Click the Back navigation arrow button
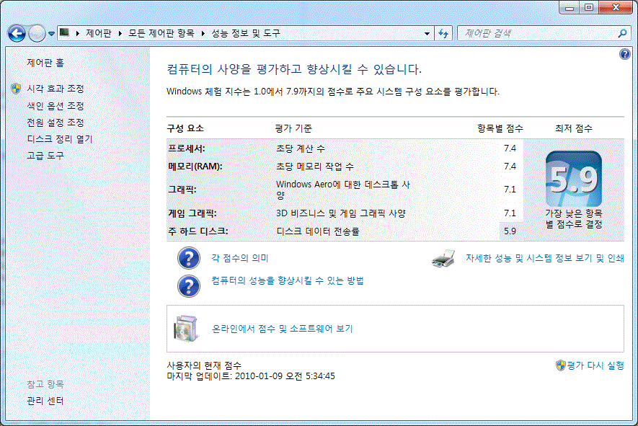Screen dimensions: 638x426 coord(17,33)
